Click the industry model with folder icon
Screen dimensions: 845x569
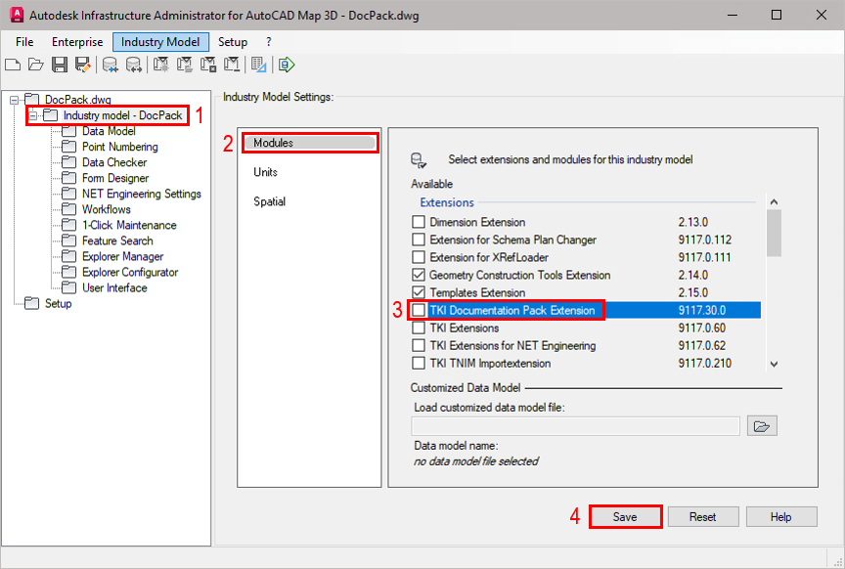[x=184, y=66]
